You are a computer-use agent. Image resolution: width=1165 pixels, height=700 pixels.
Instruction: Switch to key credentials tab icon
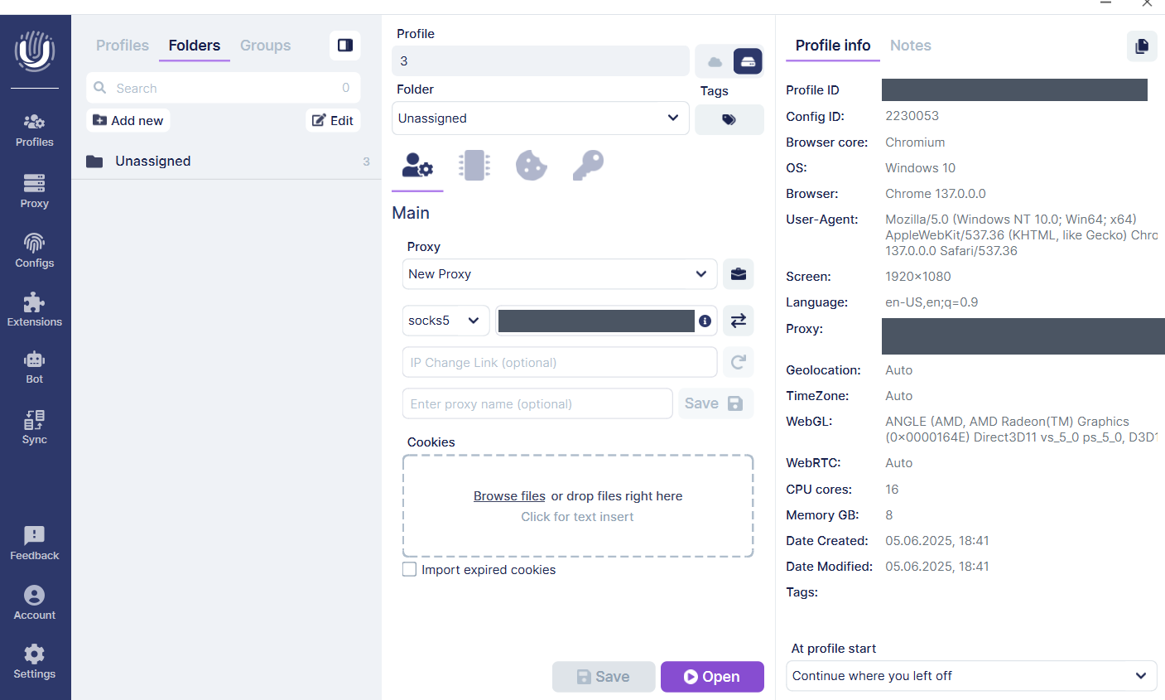pos(588,166)
